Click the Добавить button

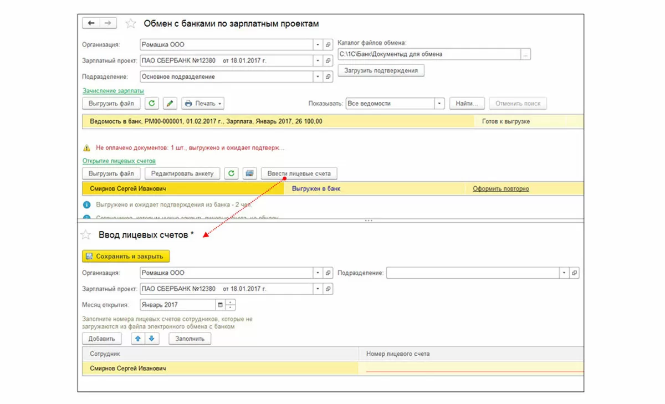click(x=101, y=339)
